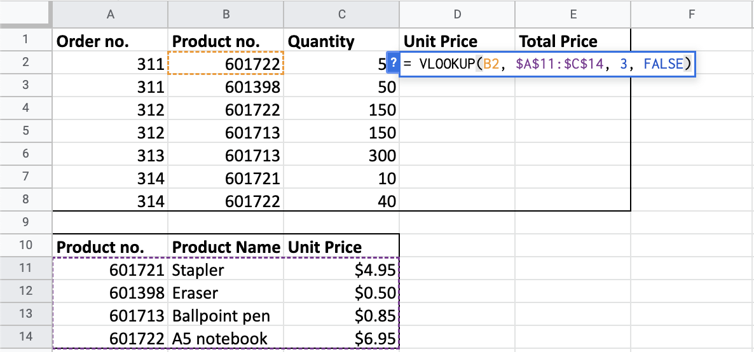
Task: Click the VLOOKUP formula edit box
Action: click(548, 63)
